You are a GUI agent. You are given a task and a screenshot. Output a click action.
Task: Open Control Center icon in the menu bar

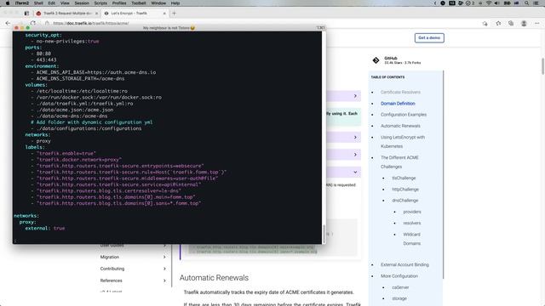[x=536, y=3]
